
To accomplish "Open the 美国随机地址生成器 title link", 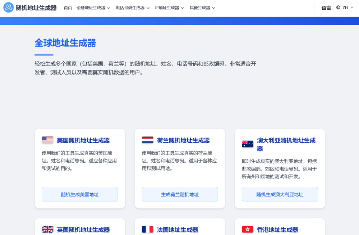I will click(x=83, y=140).
